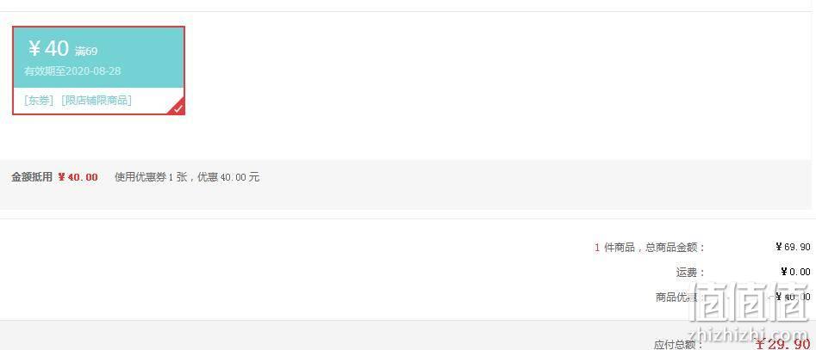Toggle the red checkmark on the coupon corner
Image resolution: width=816 pixels, height=350 pixels.
point(178,107)
